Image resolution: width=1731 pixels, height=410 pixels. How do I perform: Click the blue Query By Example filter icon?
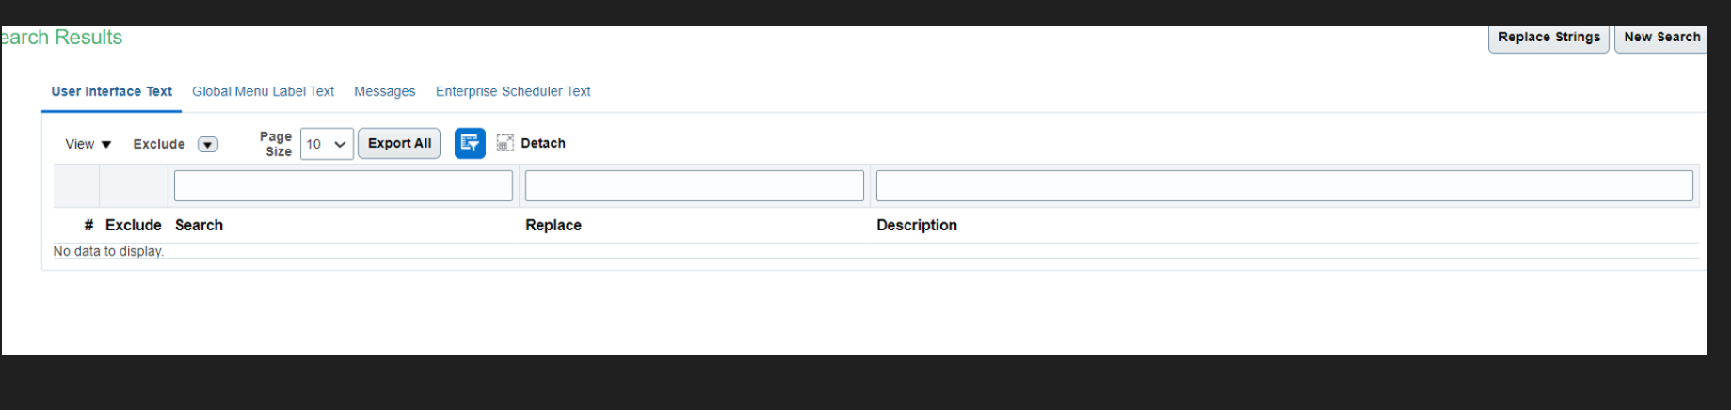click(x=470, y=143)
